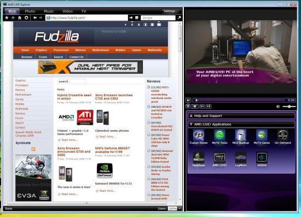This screenshot has width=301, height=217.
Task: Click the favorites star icon
Action: (7, 18)
